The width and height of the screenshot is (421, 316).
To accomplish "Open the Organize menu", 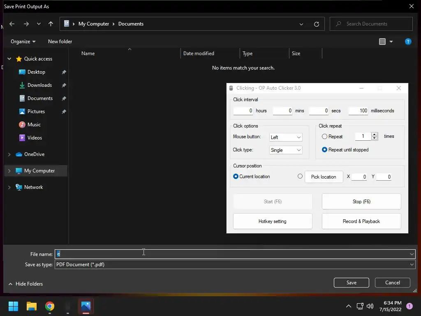I will pyautogui.click(x=23, y=42).
